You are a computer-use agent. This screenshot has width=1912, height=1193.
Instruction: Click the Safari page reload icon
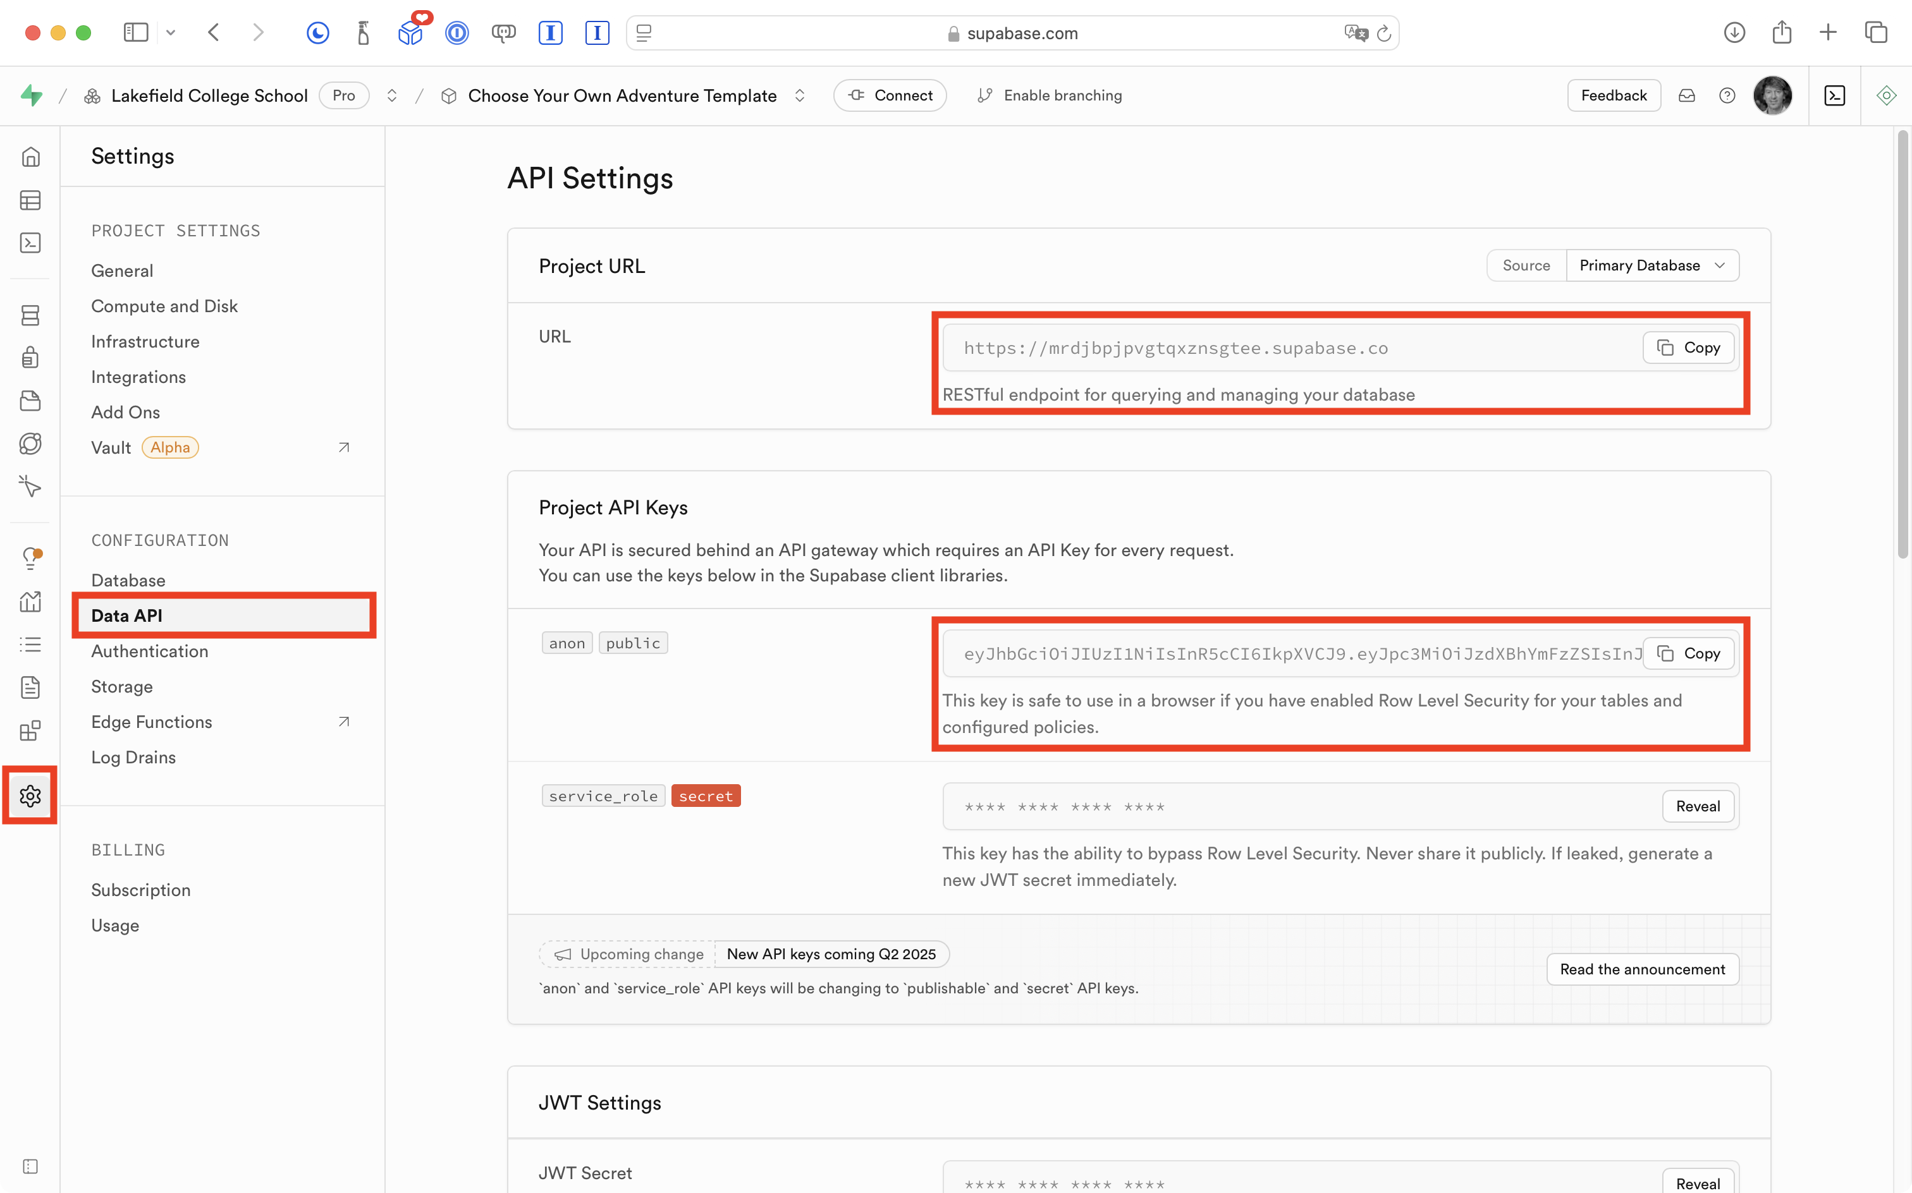[x=1384, y=33]
